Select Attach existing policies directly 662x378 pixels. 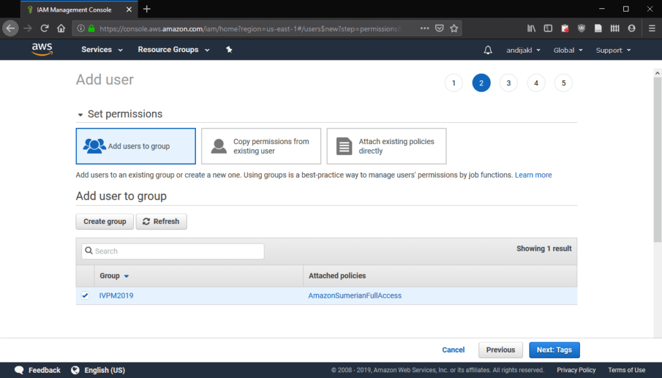387,146
